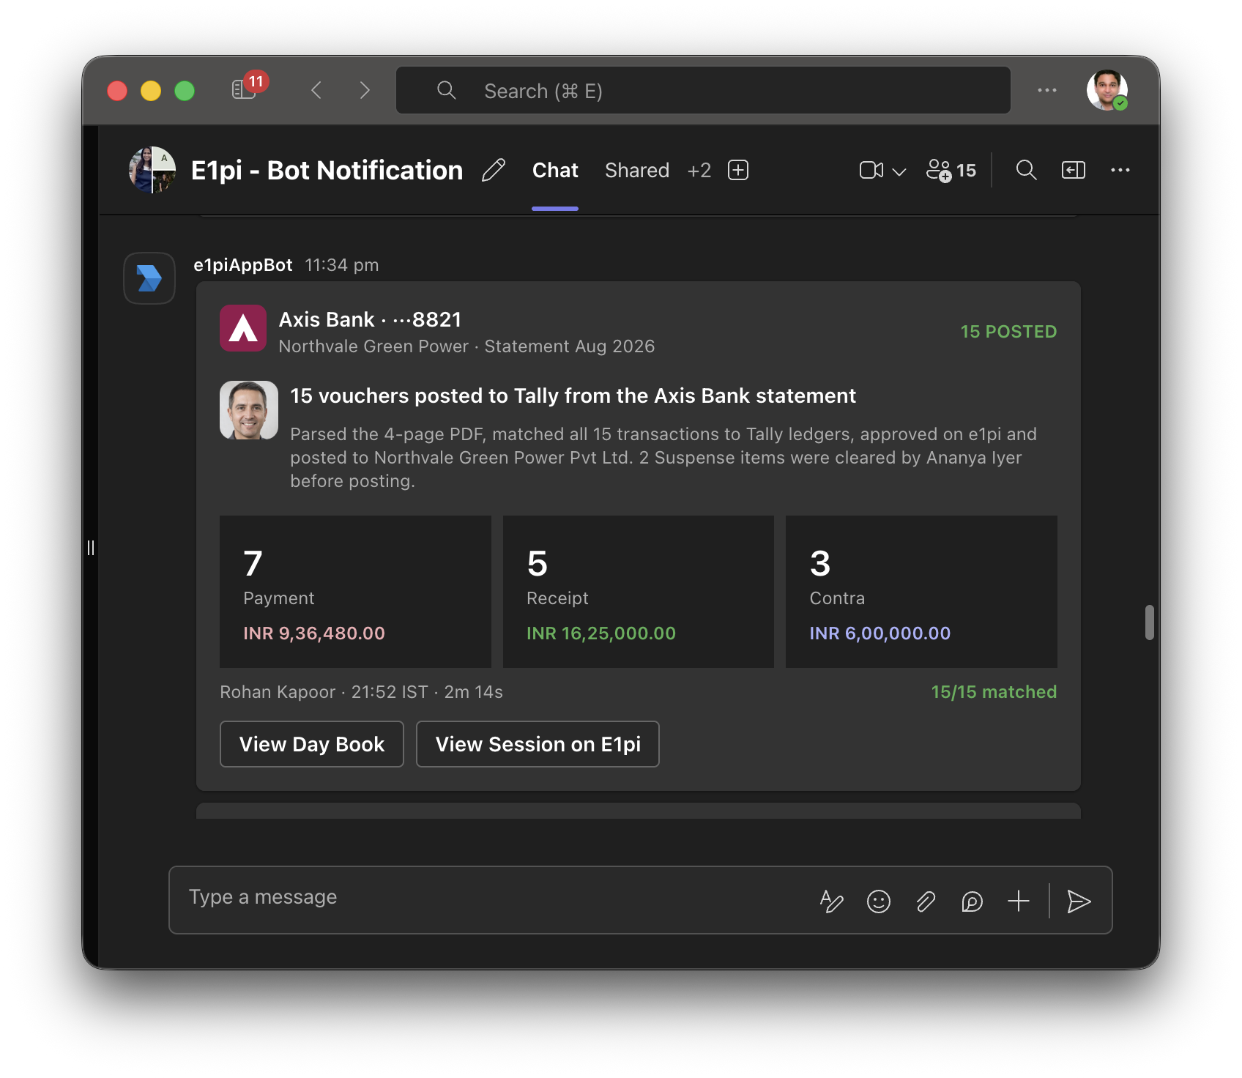Go forward with the right arrow

tap(365, 90)
